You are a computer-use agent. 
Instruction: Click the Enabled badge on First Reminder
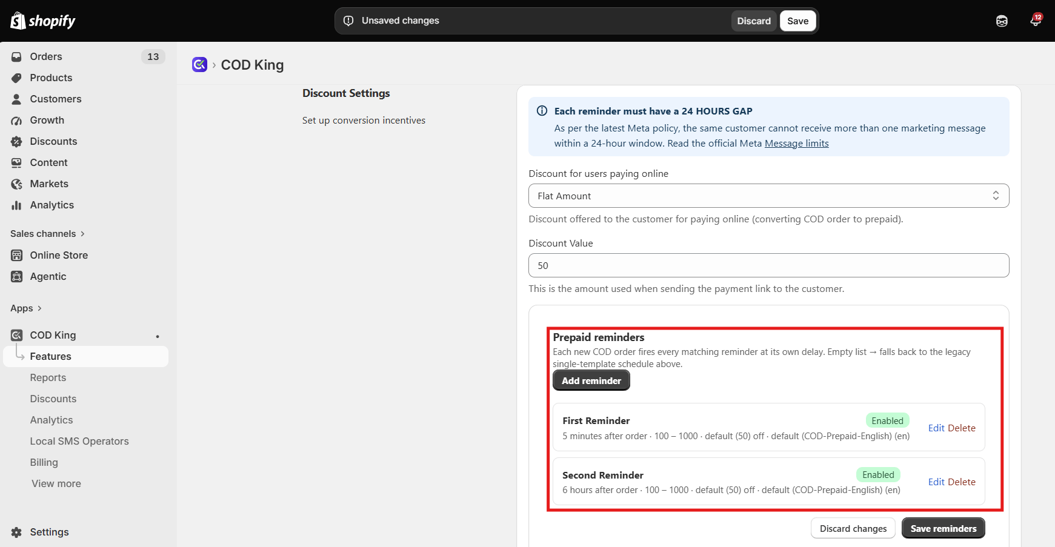[887, 420]
